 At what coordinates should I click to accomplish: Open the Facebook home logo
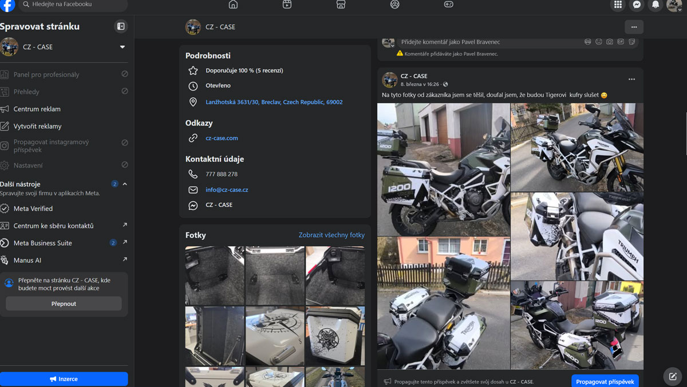click(7, 5)
